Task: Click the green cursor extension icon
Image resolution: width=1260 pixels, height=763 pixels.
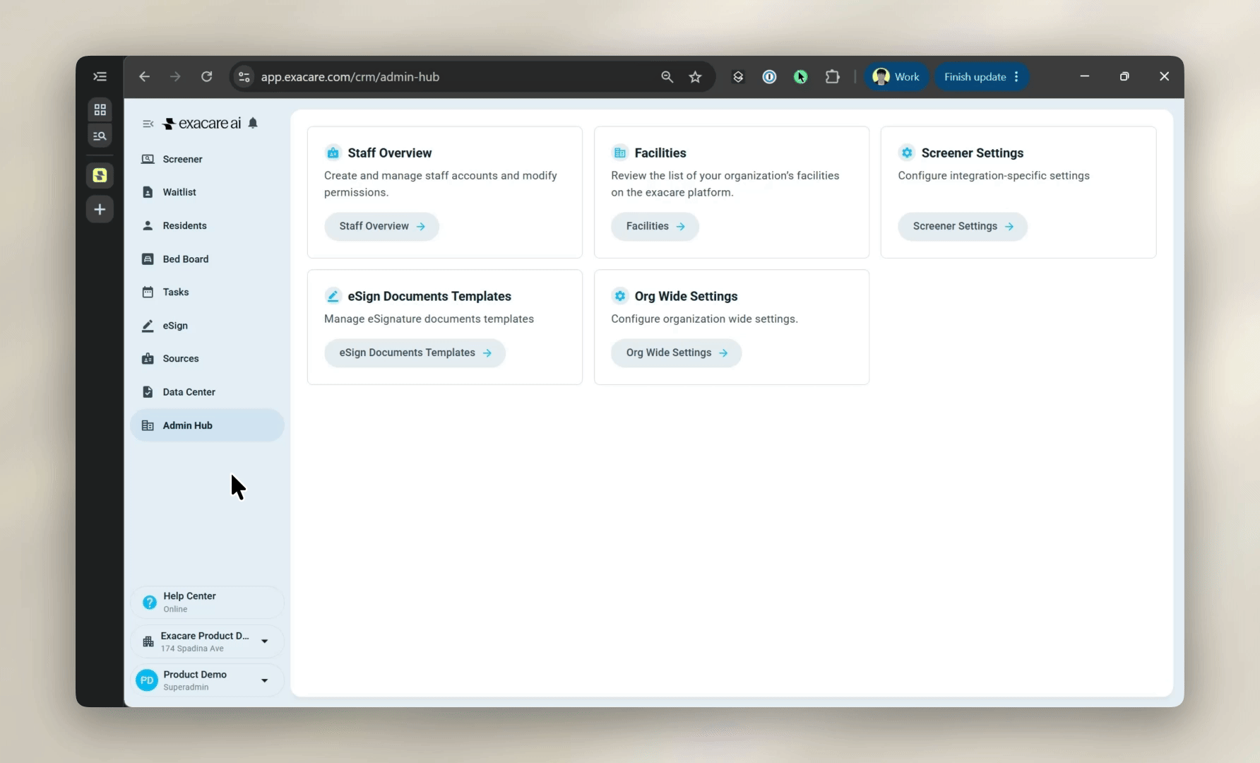Action: point(800,76)
